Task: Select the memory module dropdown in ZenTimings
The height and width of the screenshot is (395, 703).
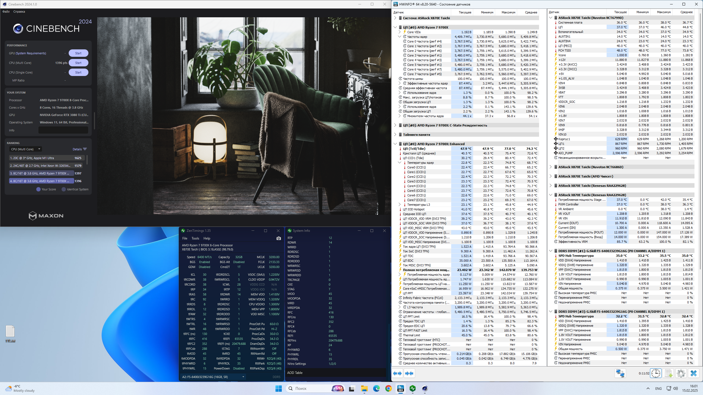Action: [213, 377]
